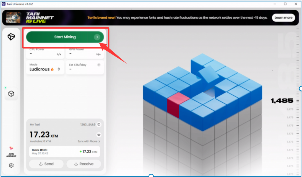
Task: Click the My Tari label
Action: pos(35,124)
